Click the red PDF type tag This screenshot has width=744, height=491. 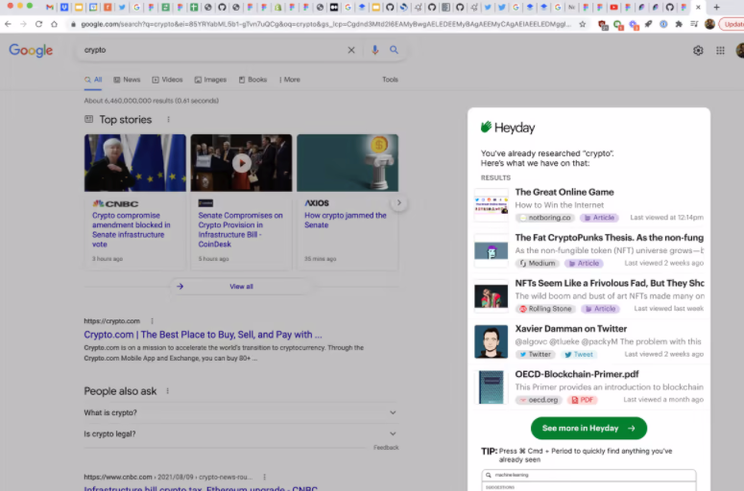tap(583, 400)
